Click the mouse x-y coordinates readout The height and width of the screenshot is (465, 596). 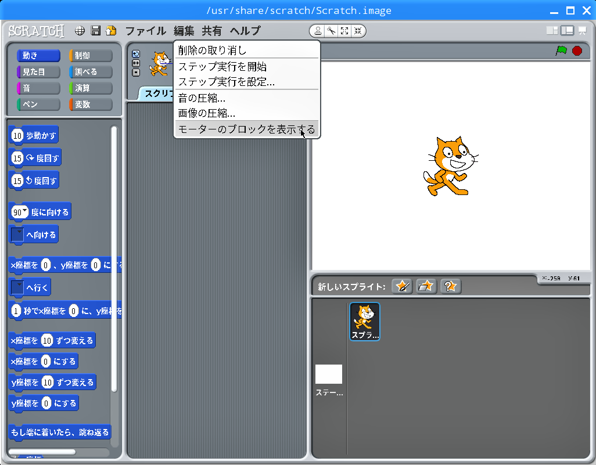pos(561,279)
